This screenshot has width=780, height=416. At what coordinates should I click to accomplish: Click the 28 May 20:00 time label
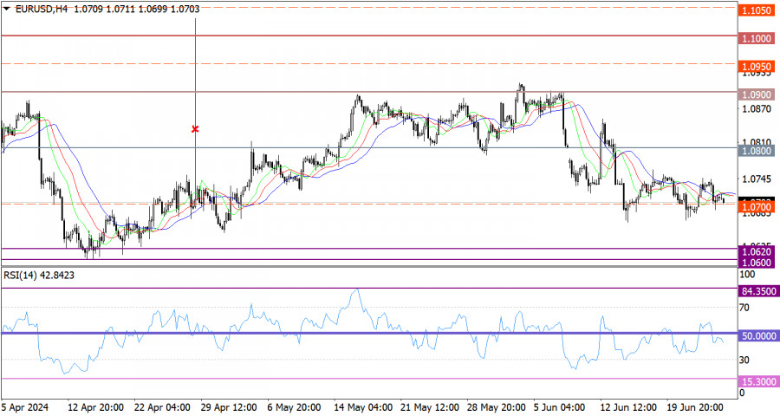pos(496,407)
